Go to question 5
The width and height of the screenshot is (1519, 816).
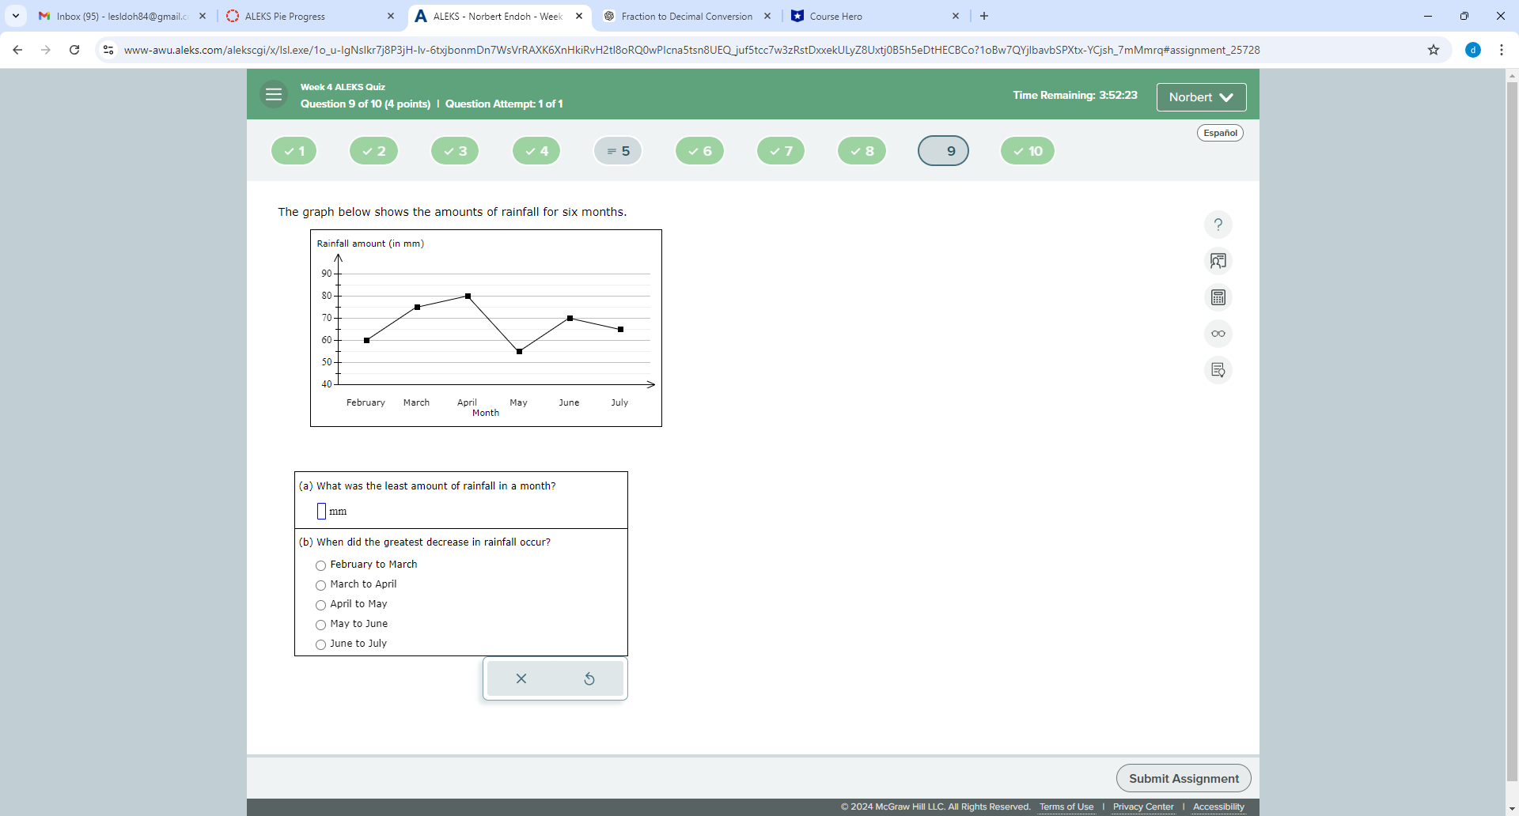(x=618, y=151)
